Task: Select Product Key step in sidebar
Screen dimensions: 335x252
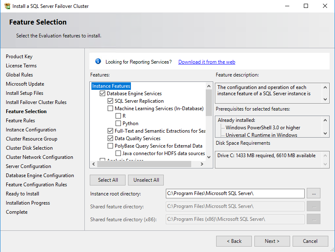Action: coord(19,57)
